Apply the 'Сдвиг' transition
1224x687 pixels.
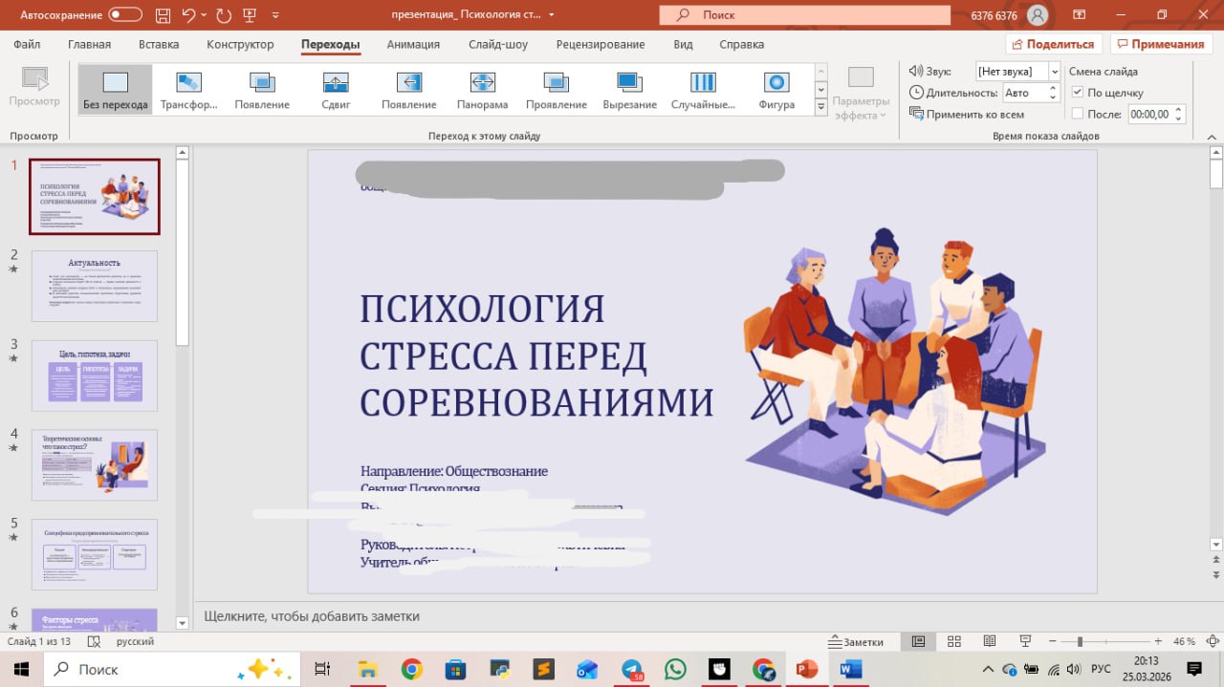(x=336, y=90)
